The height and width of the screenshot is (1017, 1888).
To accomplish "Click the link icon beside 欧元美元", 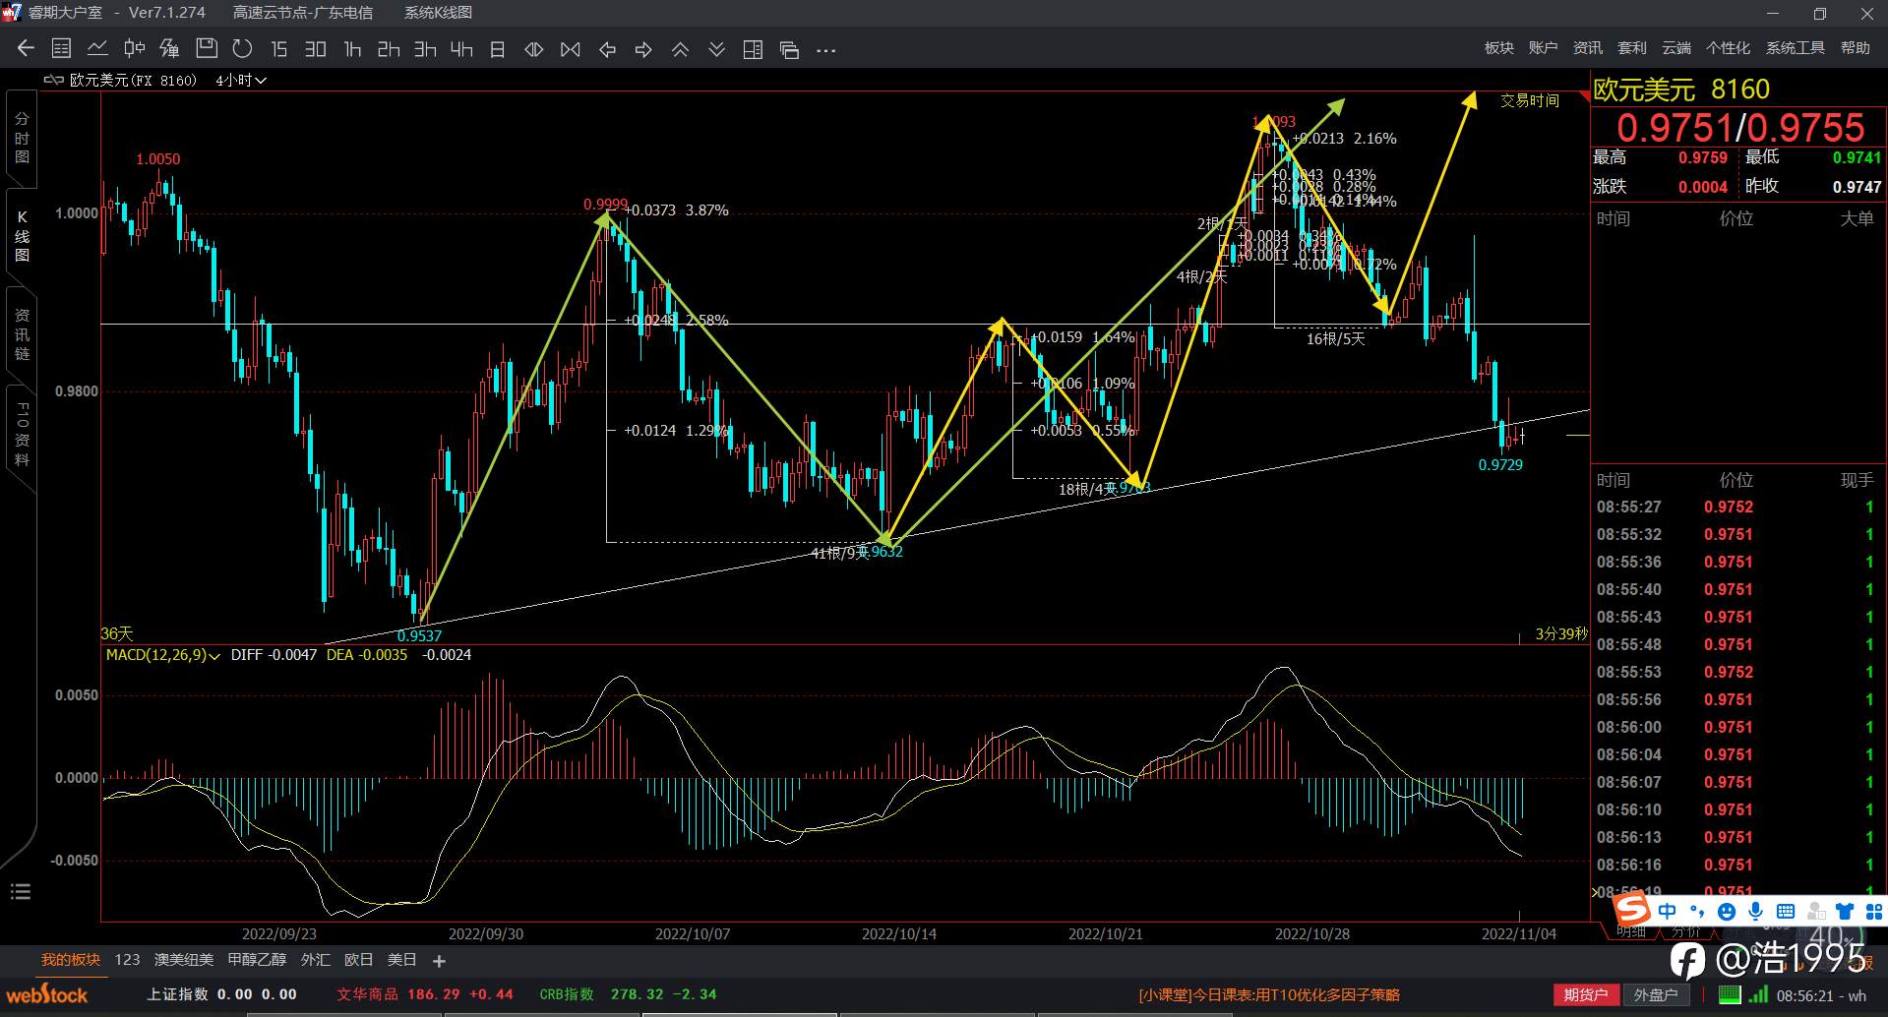I will [x=54, y=80].
